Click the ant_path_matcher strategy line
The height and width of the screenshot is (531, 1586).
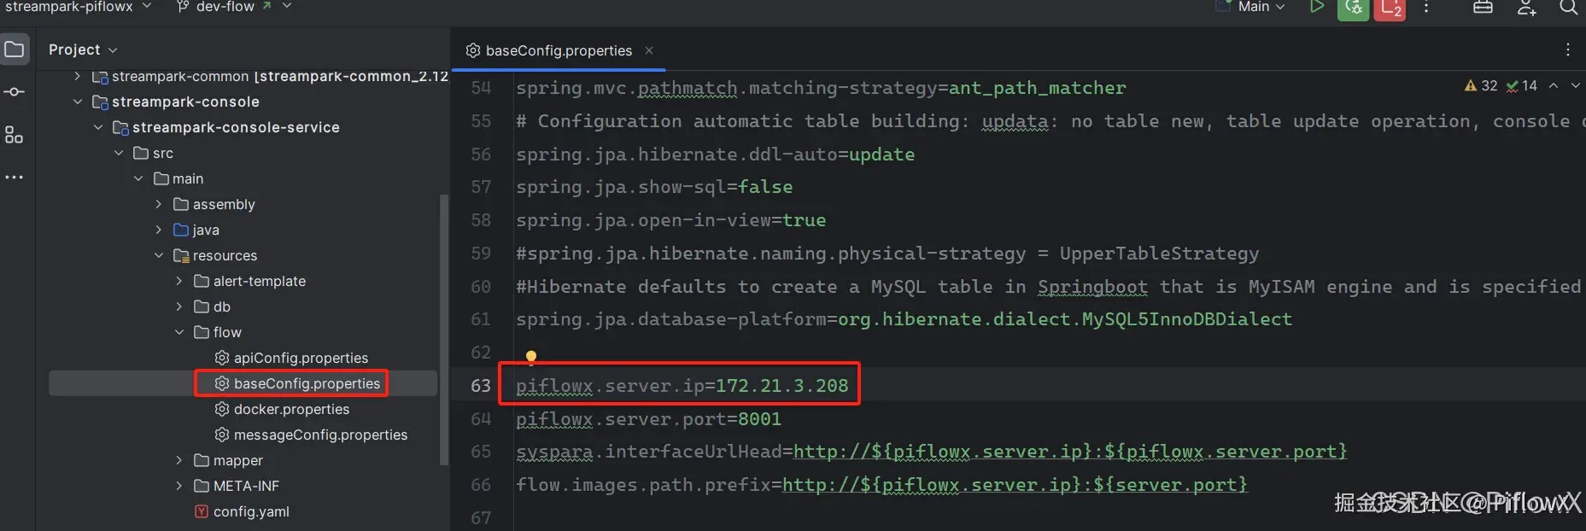coord(821,88)
